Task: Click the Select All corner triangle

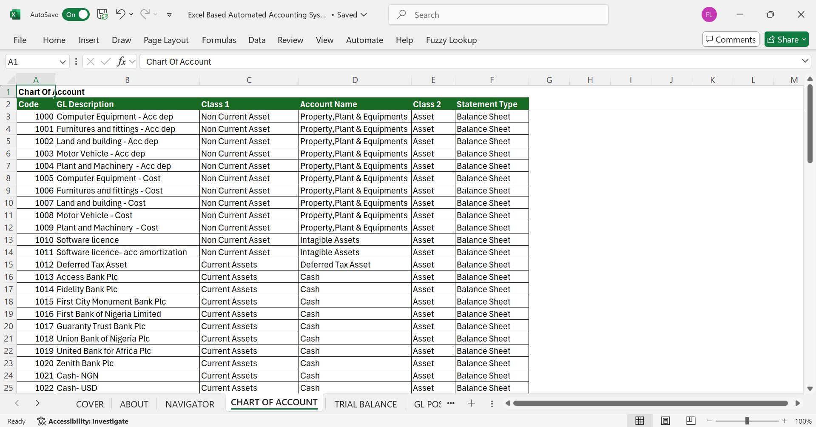Action: (10, 80)
